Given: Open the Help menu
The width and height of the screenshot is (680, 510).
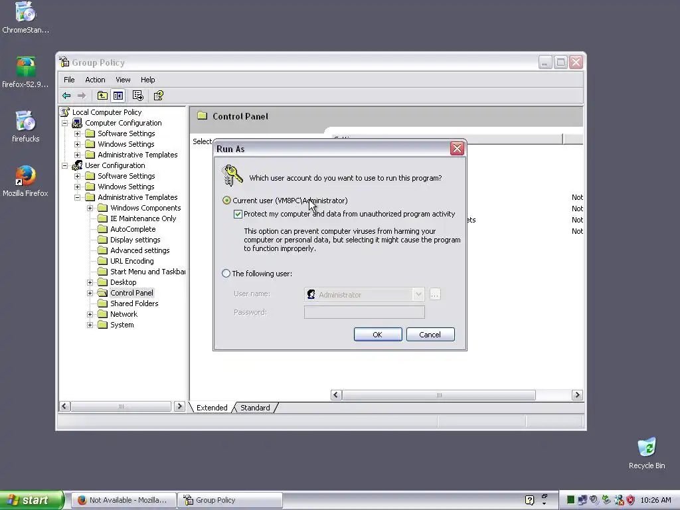Looking at the screenshot, I should (x=148, y=80).
